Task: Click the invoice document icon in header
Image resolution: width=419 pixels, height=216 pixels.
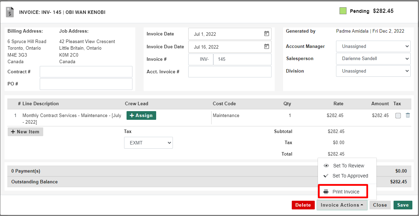Action: (10, 12)
